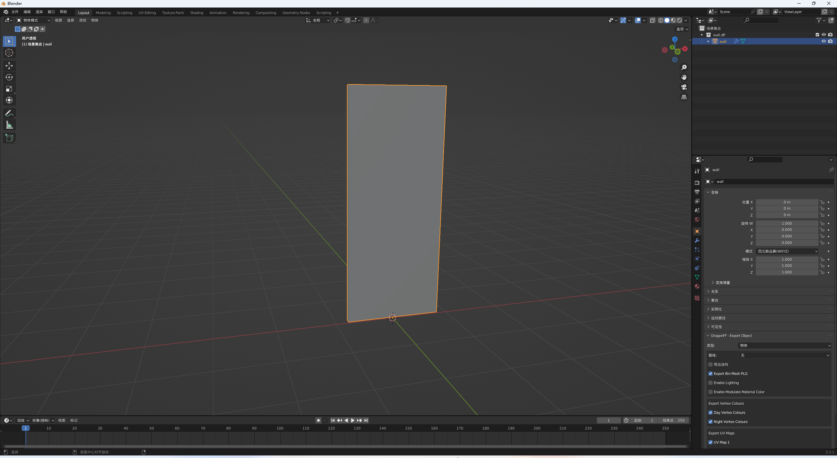Switch to the Shading workspace tab

[x=196, y=13]
